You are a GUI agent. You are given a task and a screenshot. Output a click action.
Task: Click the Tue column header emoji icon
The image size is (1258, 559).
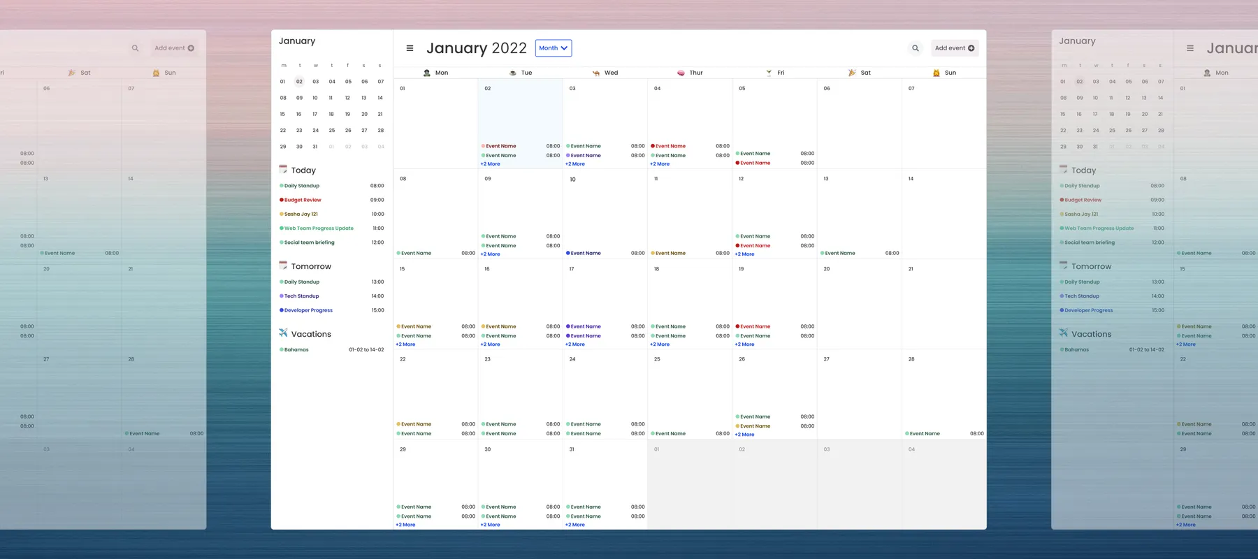(513, 73)
